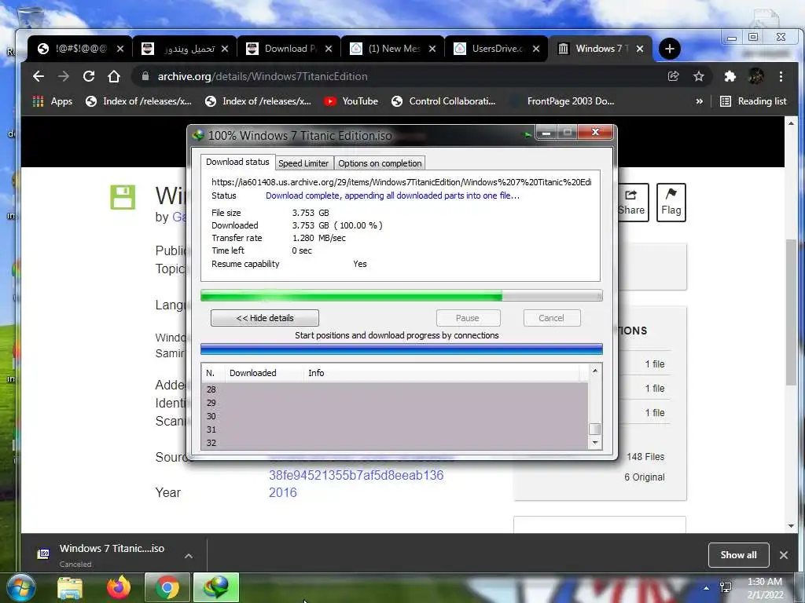805x603 pixels.
Task: Click the Flag button on archive page
Action: pyautogui.click(x=671, y=203)
